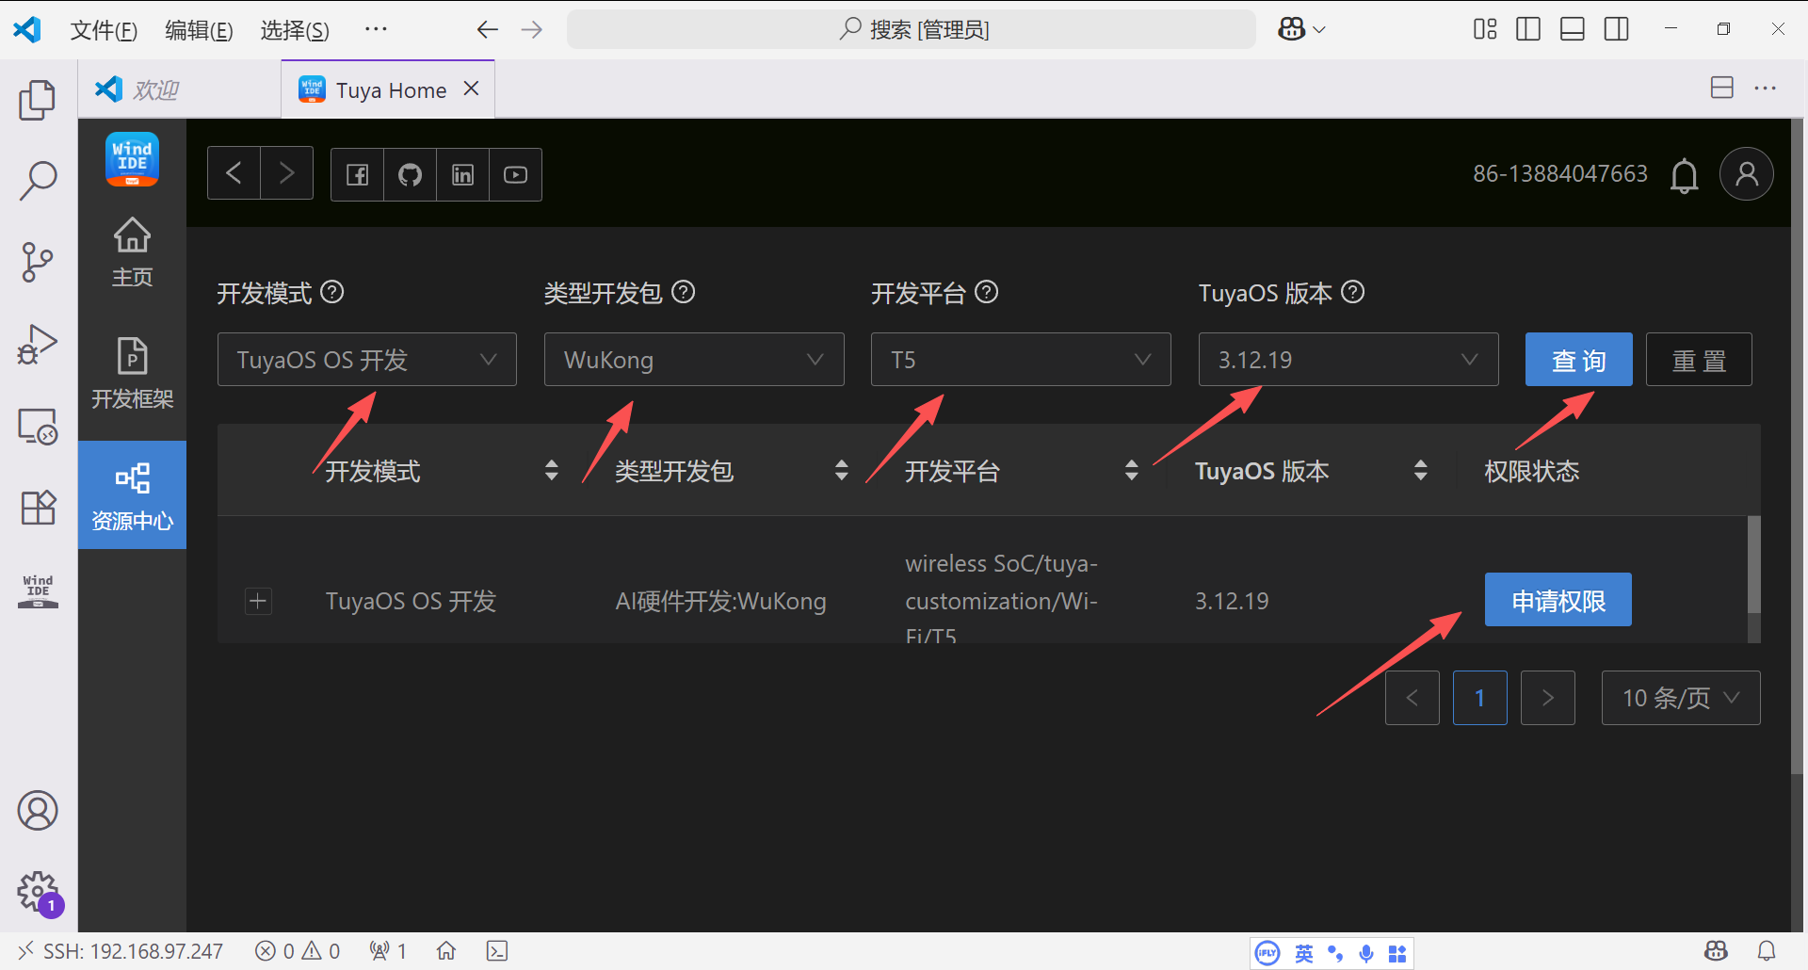This screenshot has height=970, width=1808.
Task: Click the table vertical scrollbar
Action: (x=1753, y=565)
